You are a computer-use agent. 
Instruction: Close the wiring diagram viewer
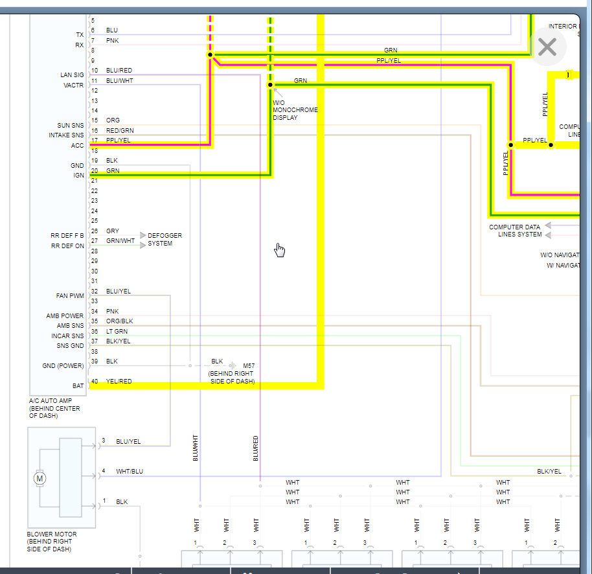[x=547, y=47]
